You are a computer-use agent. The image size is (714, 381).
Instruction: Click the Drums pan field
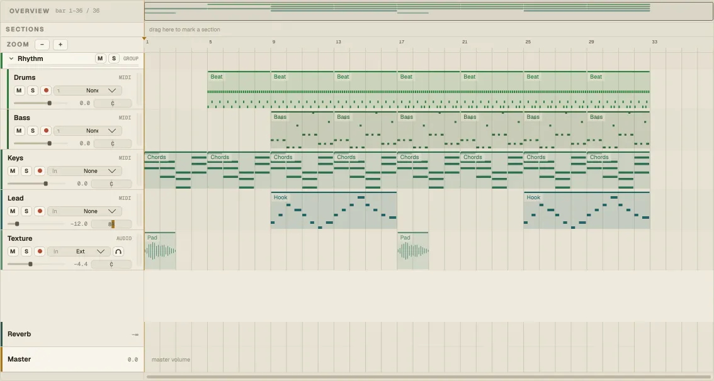click(113, 103)
